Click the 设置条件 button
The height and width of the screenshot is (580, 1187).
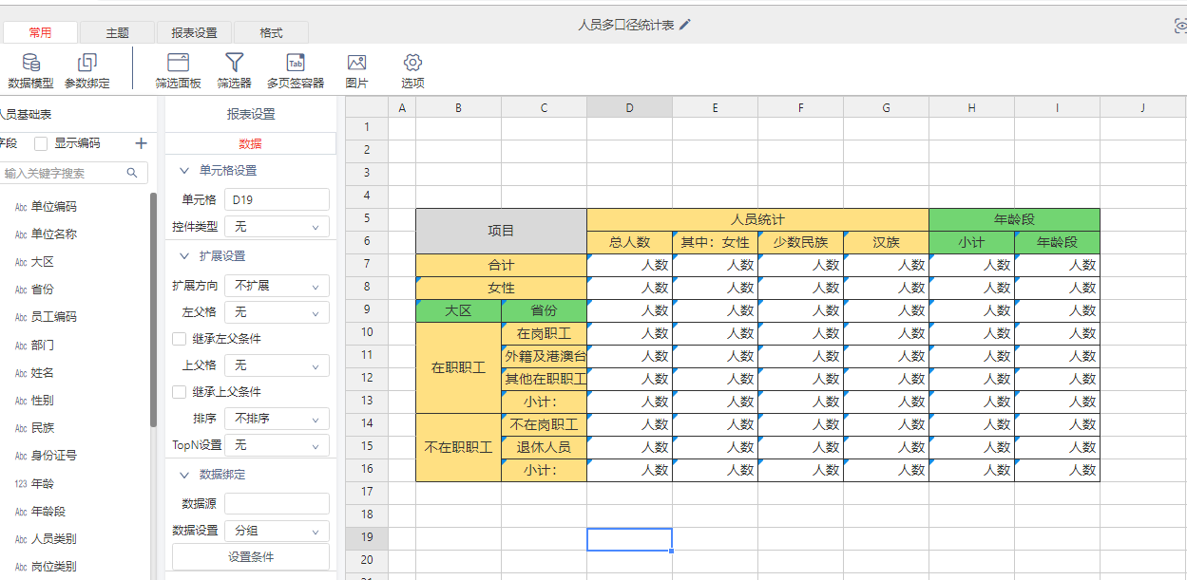(x=251, y=557)
